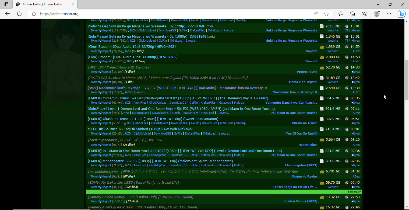Open Mononogatari S02E02 [1080p] entry

pyautogui.click(x=160, y=161)
